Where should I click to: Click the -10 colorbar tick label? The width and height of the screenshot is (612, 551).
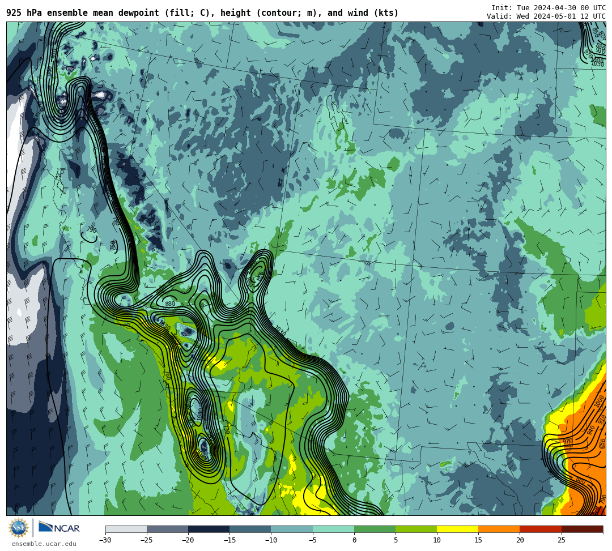(271, 540)
